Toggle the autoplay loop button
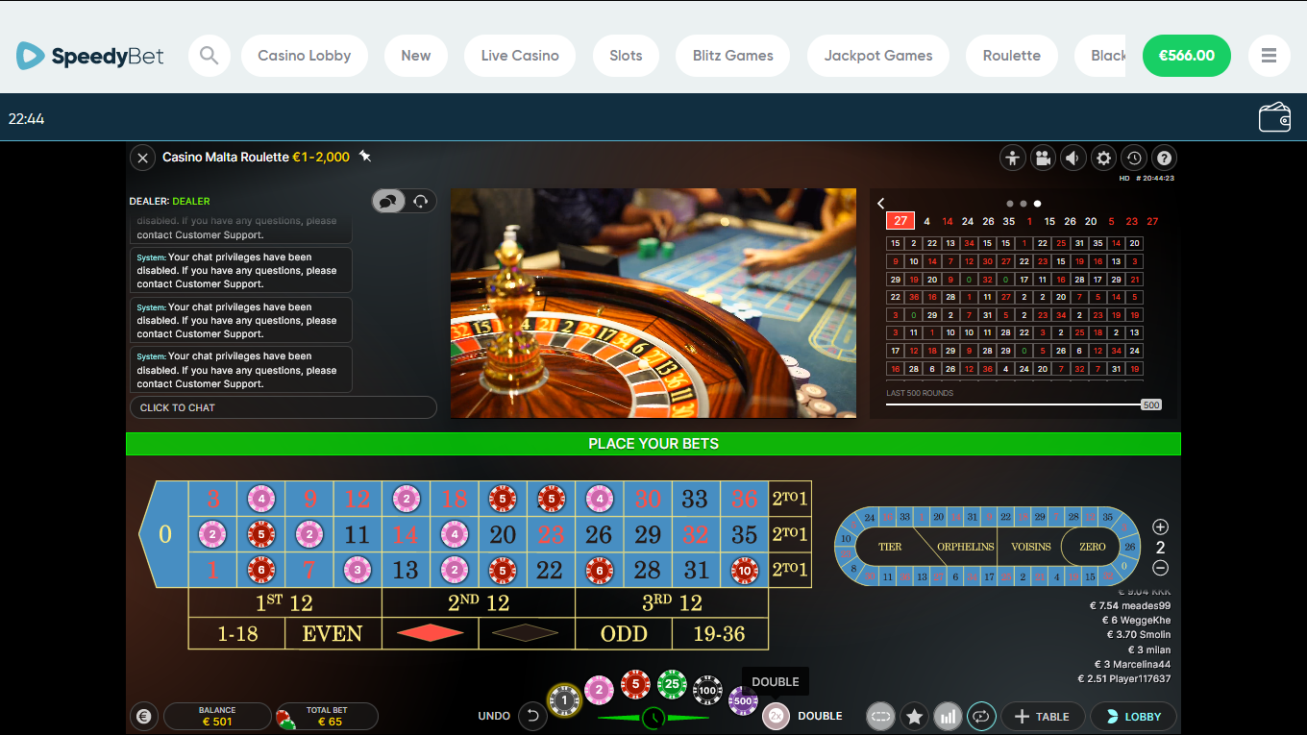1307x735 pixels. tap(981, 717)
